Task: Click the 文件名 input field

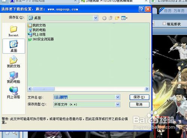Action: (85, 97)
